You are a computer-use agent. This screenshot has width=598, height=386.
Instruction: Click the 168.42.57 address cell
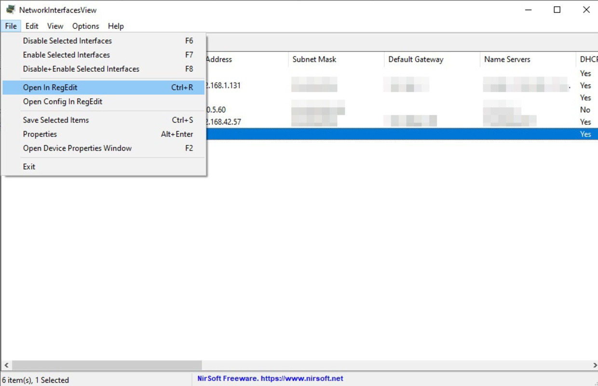[x=223, y=122]
